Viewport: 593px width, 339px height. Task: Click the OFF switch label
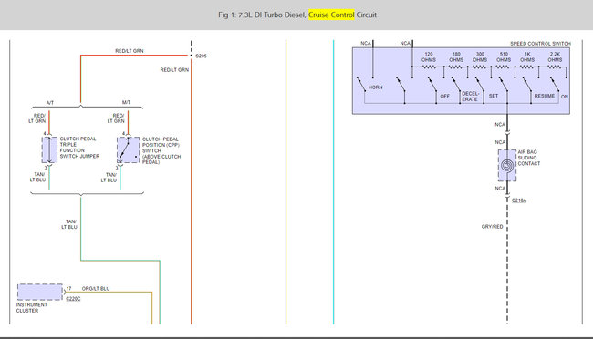pos(445,97)
